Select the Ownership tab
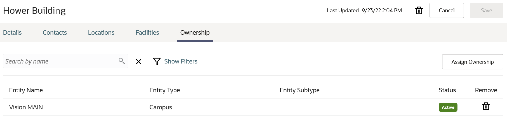The height and width of the screenshot is (120, 512). point(195,32)
